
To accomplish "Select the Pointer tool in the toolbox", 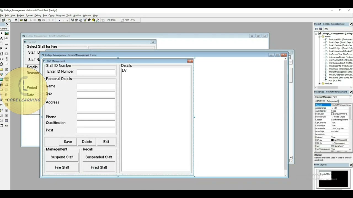I will coord(1,33).
